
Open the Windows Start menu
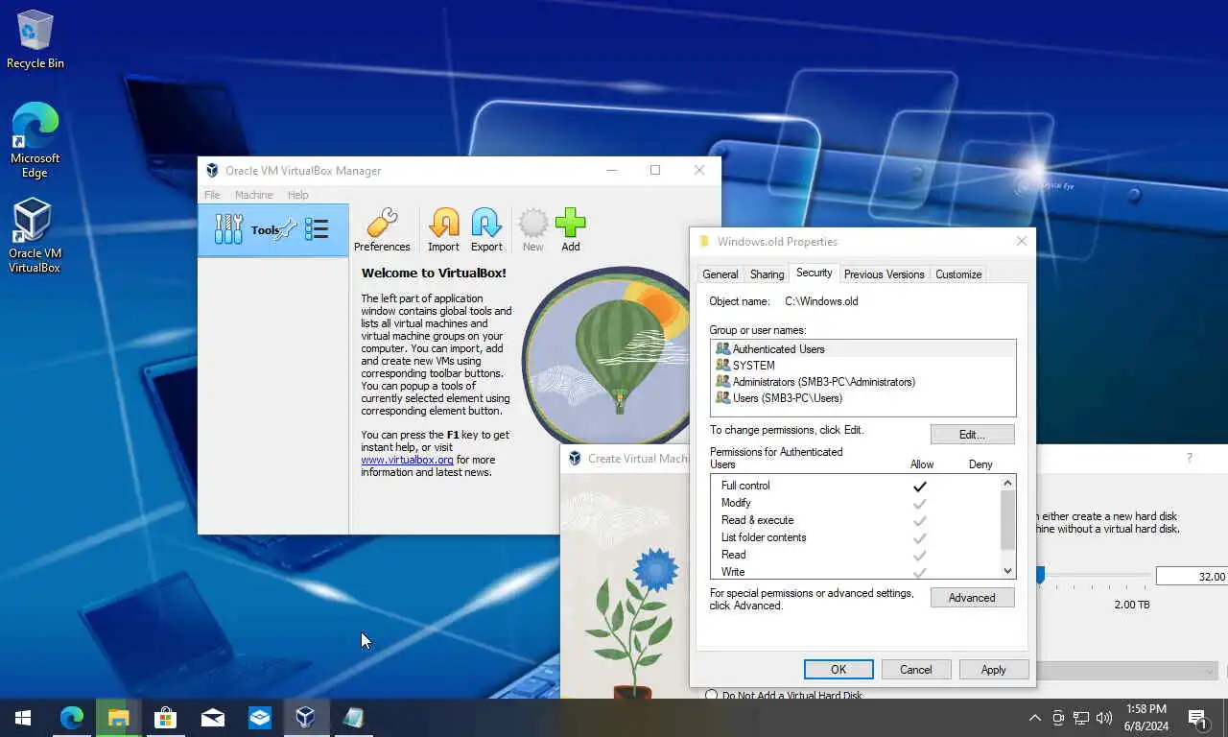tap(23, 718)
